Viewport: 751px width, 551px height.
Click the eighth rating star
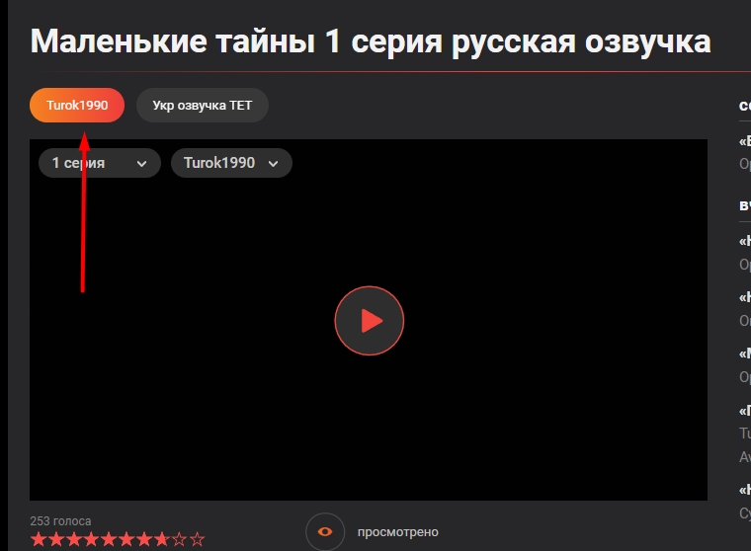[162, 539]
